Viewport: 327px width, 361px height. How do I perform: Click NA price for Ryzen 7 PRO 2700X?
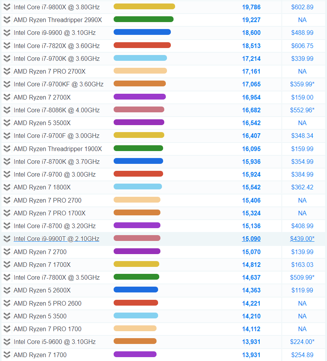click(x=302, y=72)
